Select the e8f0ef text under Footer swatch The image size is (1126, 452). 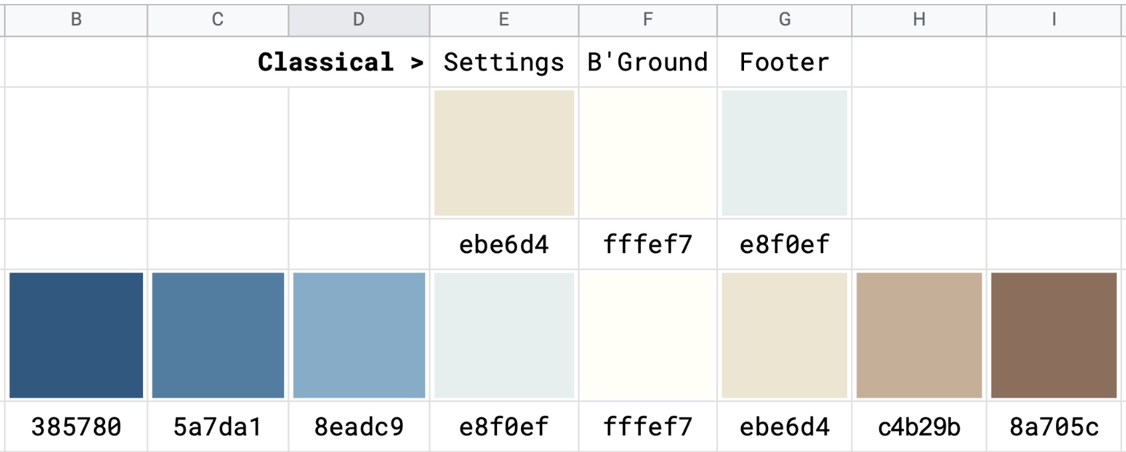coord(784,245)
